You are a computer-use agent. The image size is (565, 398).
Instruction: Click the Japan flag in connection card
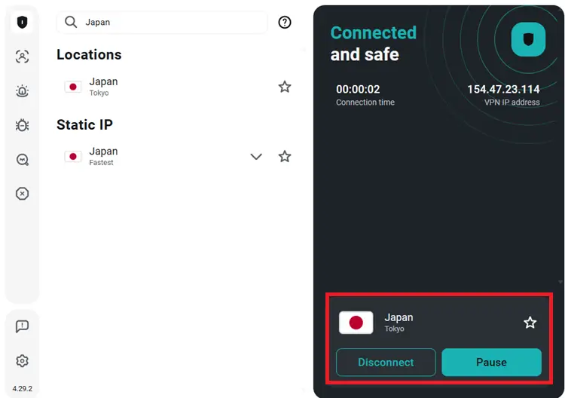(x=356, y=323)
